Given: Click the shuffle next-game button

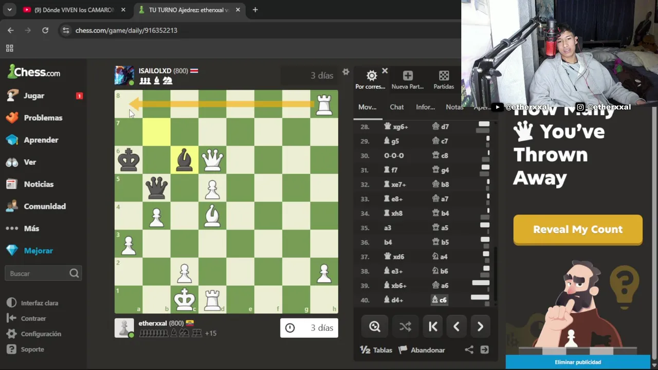Looking at the screenshot, I should pos(405,327).
